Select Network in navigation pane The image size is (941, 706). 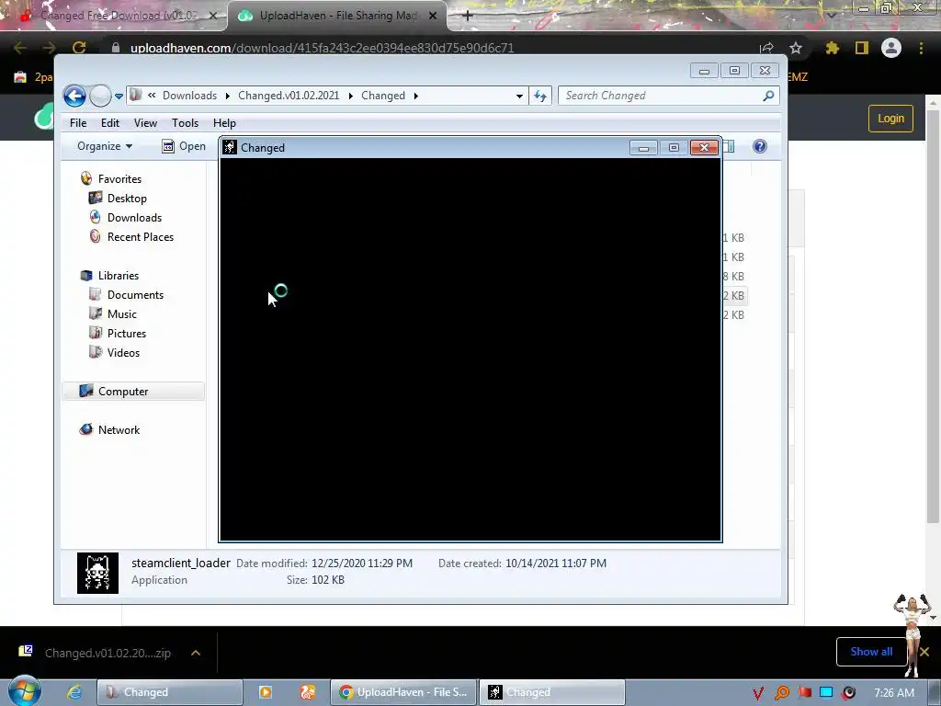point(119,430)
